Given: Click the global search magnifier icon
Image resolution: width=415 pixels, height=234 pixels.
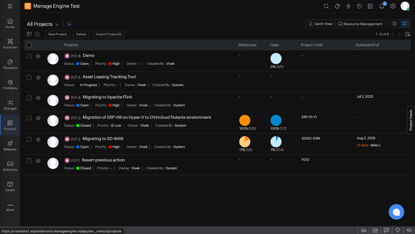Looking at the screenshot, I should 326,6.
